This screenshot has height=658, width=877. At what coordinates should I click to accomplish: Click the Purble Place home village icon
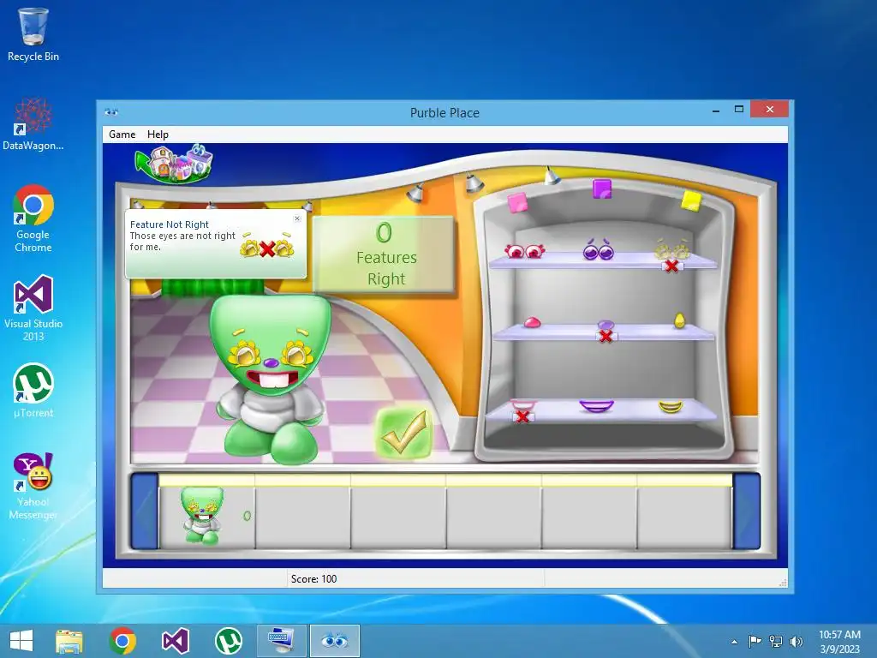[173, 163]
